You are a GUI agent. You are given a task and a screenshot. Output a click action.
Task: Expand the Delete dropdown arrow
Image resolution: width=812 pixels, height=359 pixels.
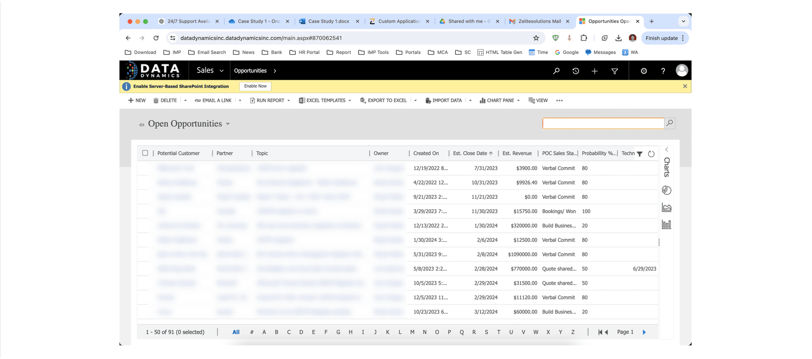pos(185,101)
